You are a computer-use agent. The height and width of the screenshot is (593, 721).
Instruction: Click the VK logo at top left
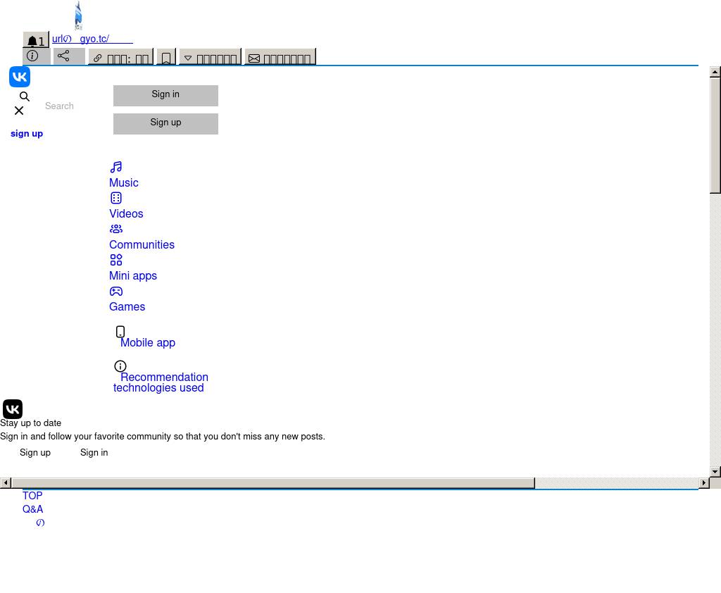point(20,77)
